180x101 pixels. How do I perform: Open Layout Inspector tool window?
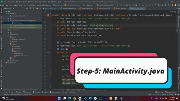tap(171, 92)
